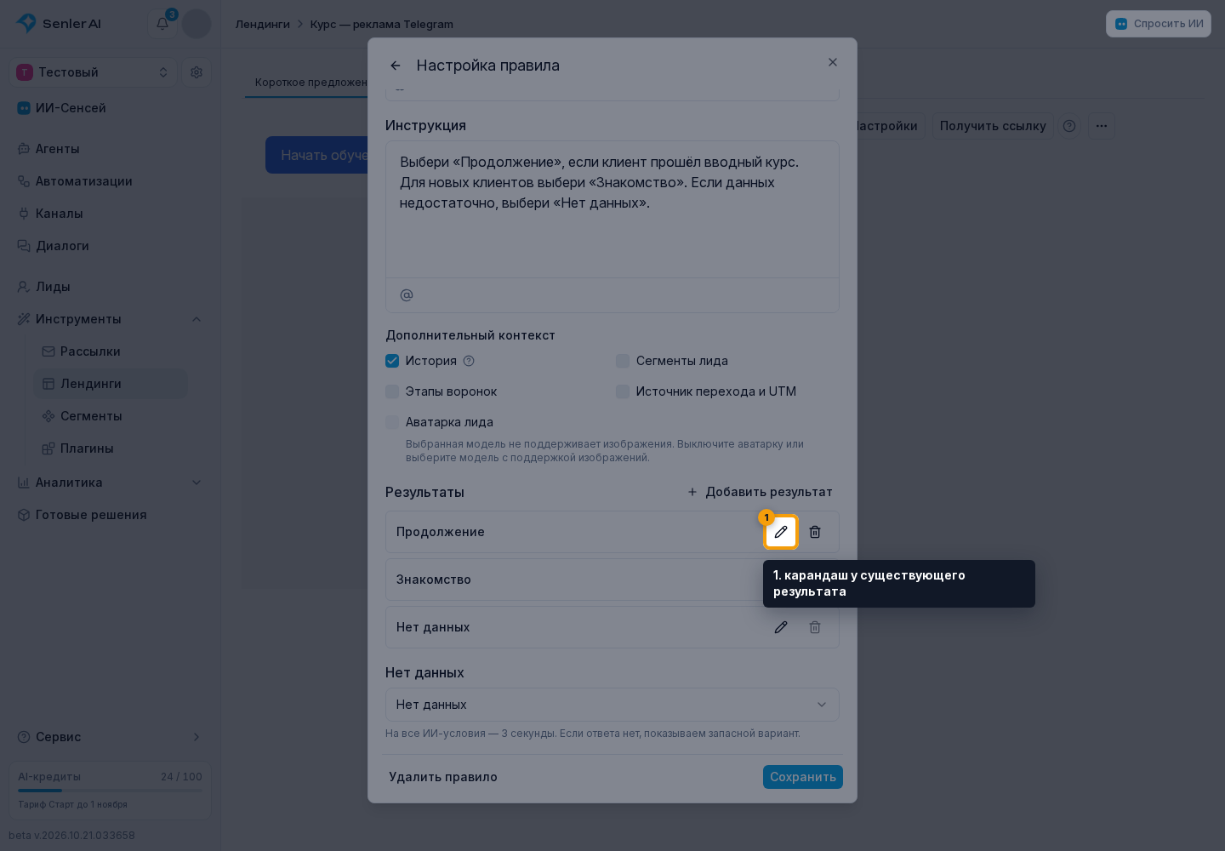
Task: Click the Senler AI logo
Action: pos(59,24)
